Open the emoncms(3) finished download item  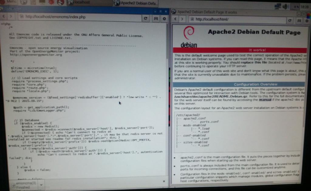point(24,185)
